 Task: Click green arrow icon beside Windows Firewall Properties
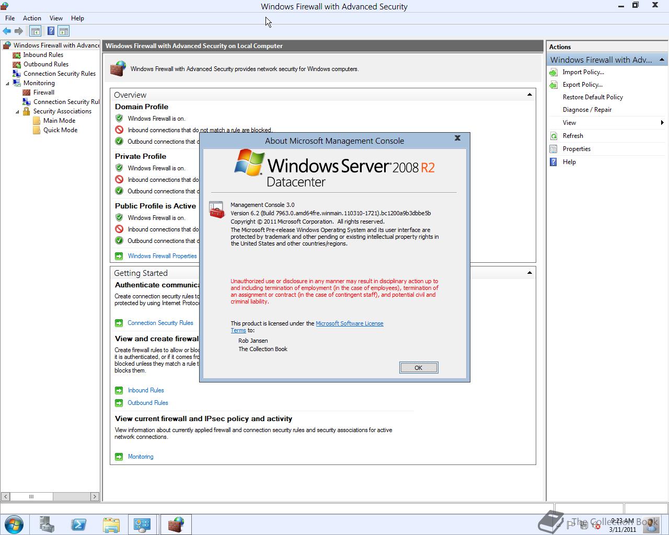(x=119, y=256)
